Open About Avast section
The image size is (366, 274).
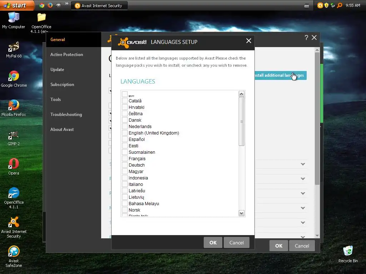click(x=74, y=129)
